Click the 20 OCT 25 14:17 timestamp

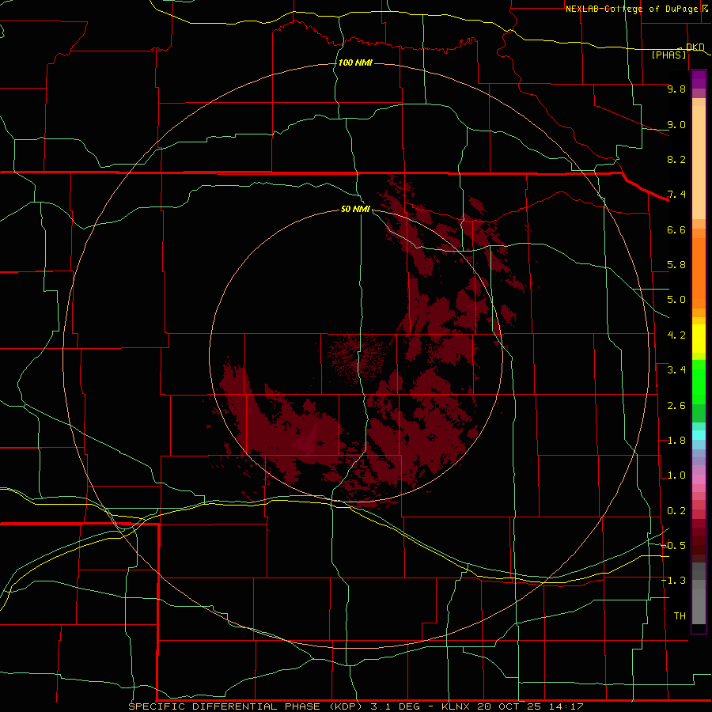(x=530, y=706)
